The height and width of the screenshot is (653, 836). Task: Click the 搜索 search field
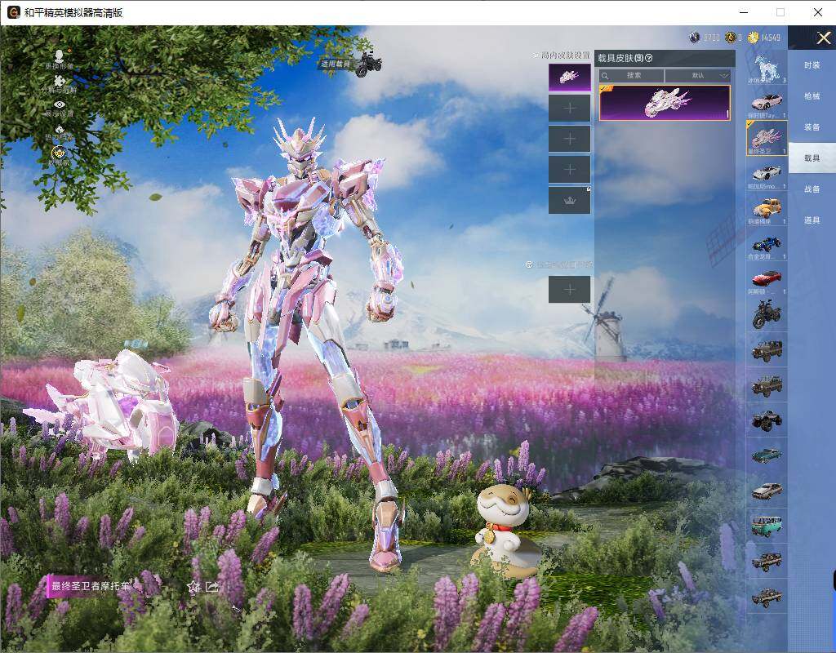coord(631,76)
